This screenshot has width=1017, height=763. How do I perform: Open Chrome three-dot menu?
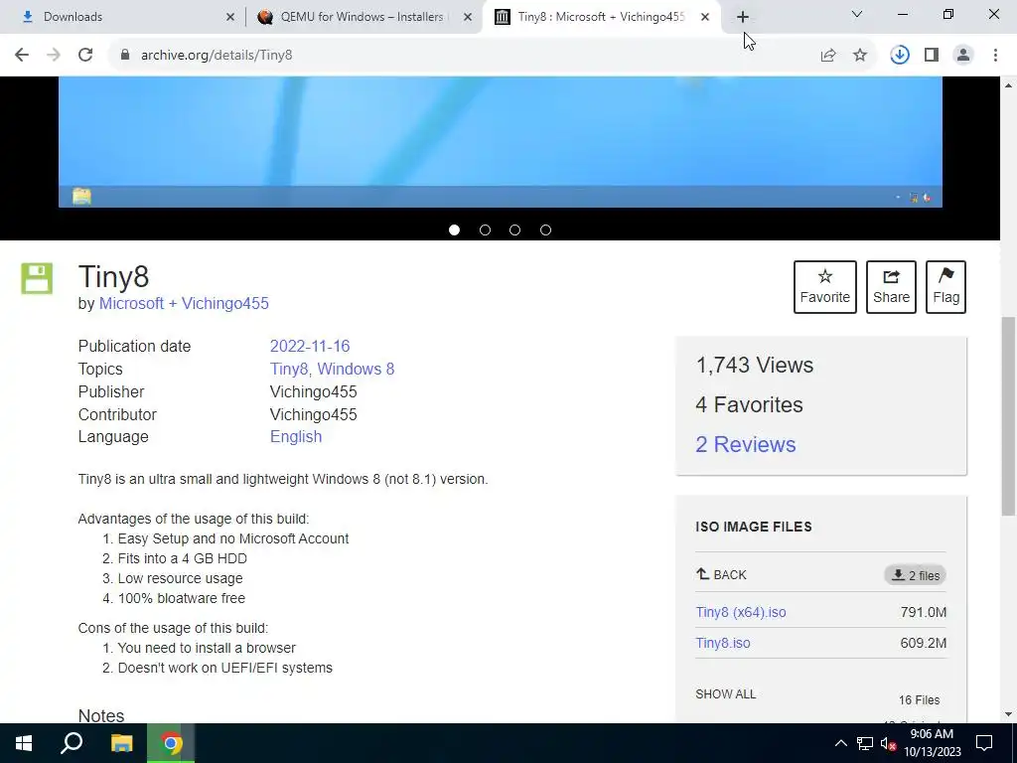[x=995, y=56]
